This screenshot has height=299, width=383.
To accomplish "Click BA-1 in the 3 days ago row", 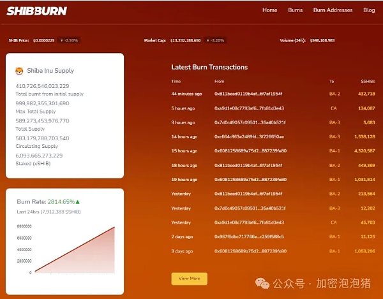I will point(334,251).
